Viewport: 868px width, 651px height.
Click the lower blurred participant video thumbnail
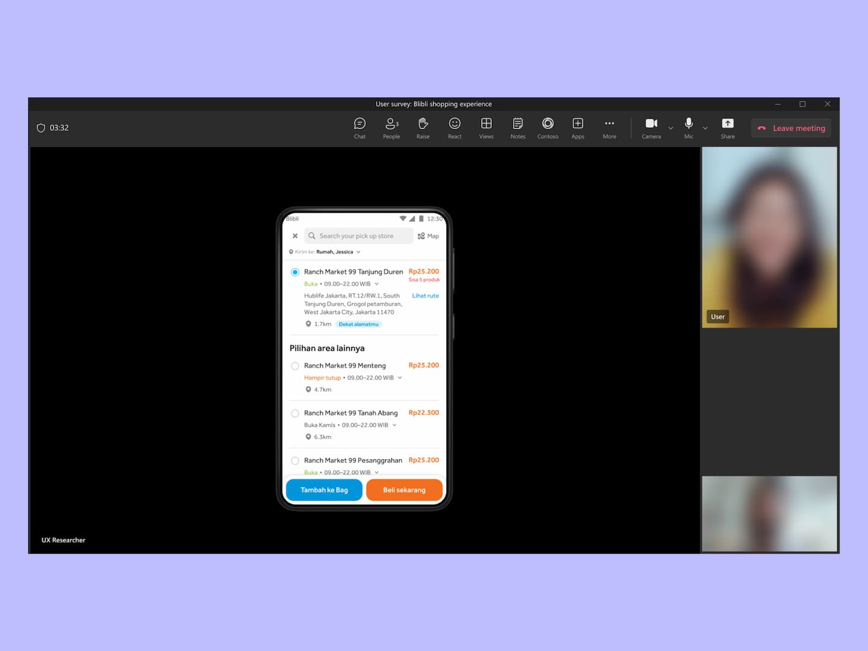point(769,514)
